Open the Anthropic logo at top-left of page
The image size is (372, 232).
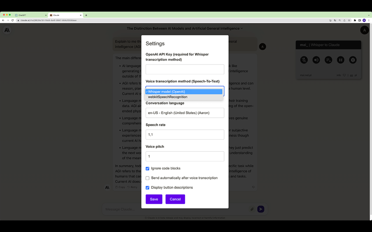7,30
